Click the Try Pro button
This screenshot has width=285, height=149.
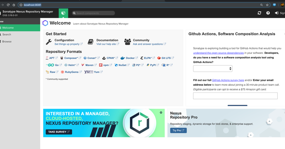tap(178, 130)
